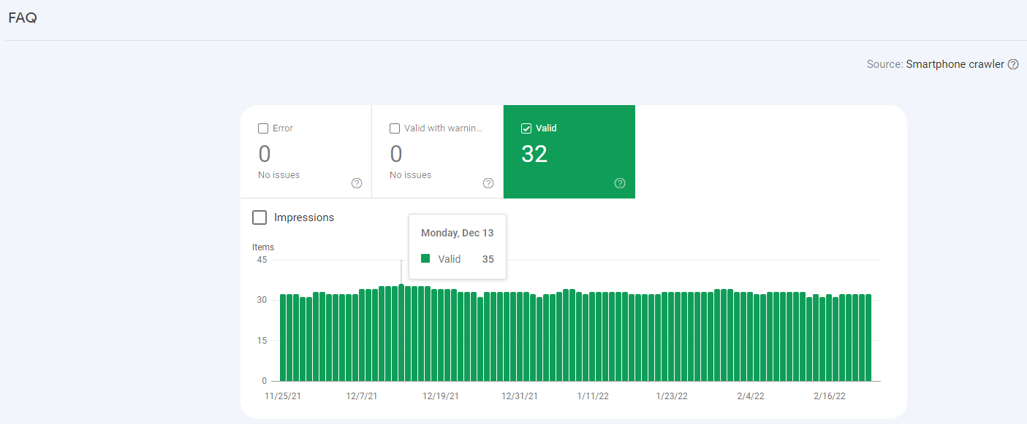
Task: Click help icon next to Smartphone crawler
Action: pos(1013,64)
